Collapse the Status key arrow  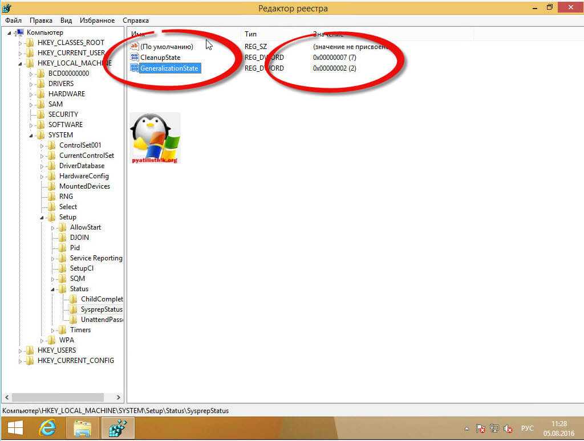tap(52, 289)
